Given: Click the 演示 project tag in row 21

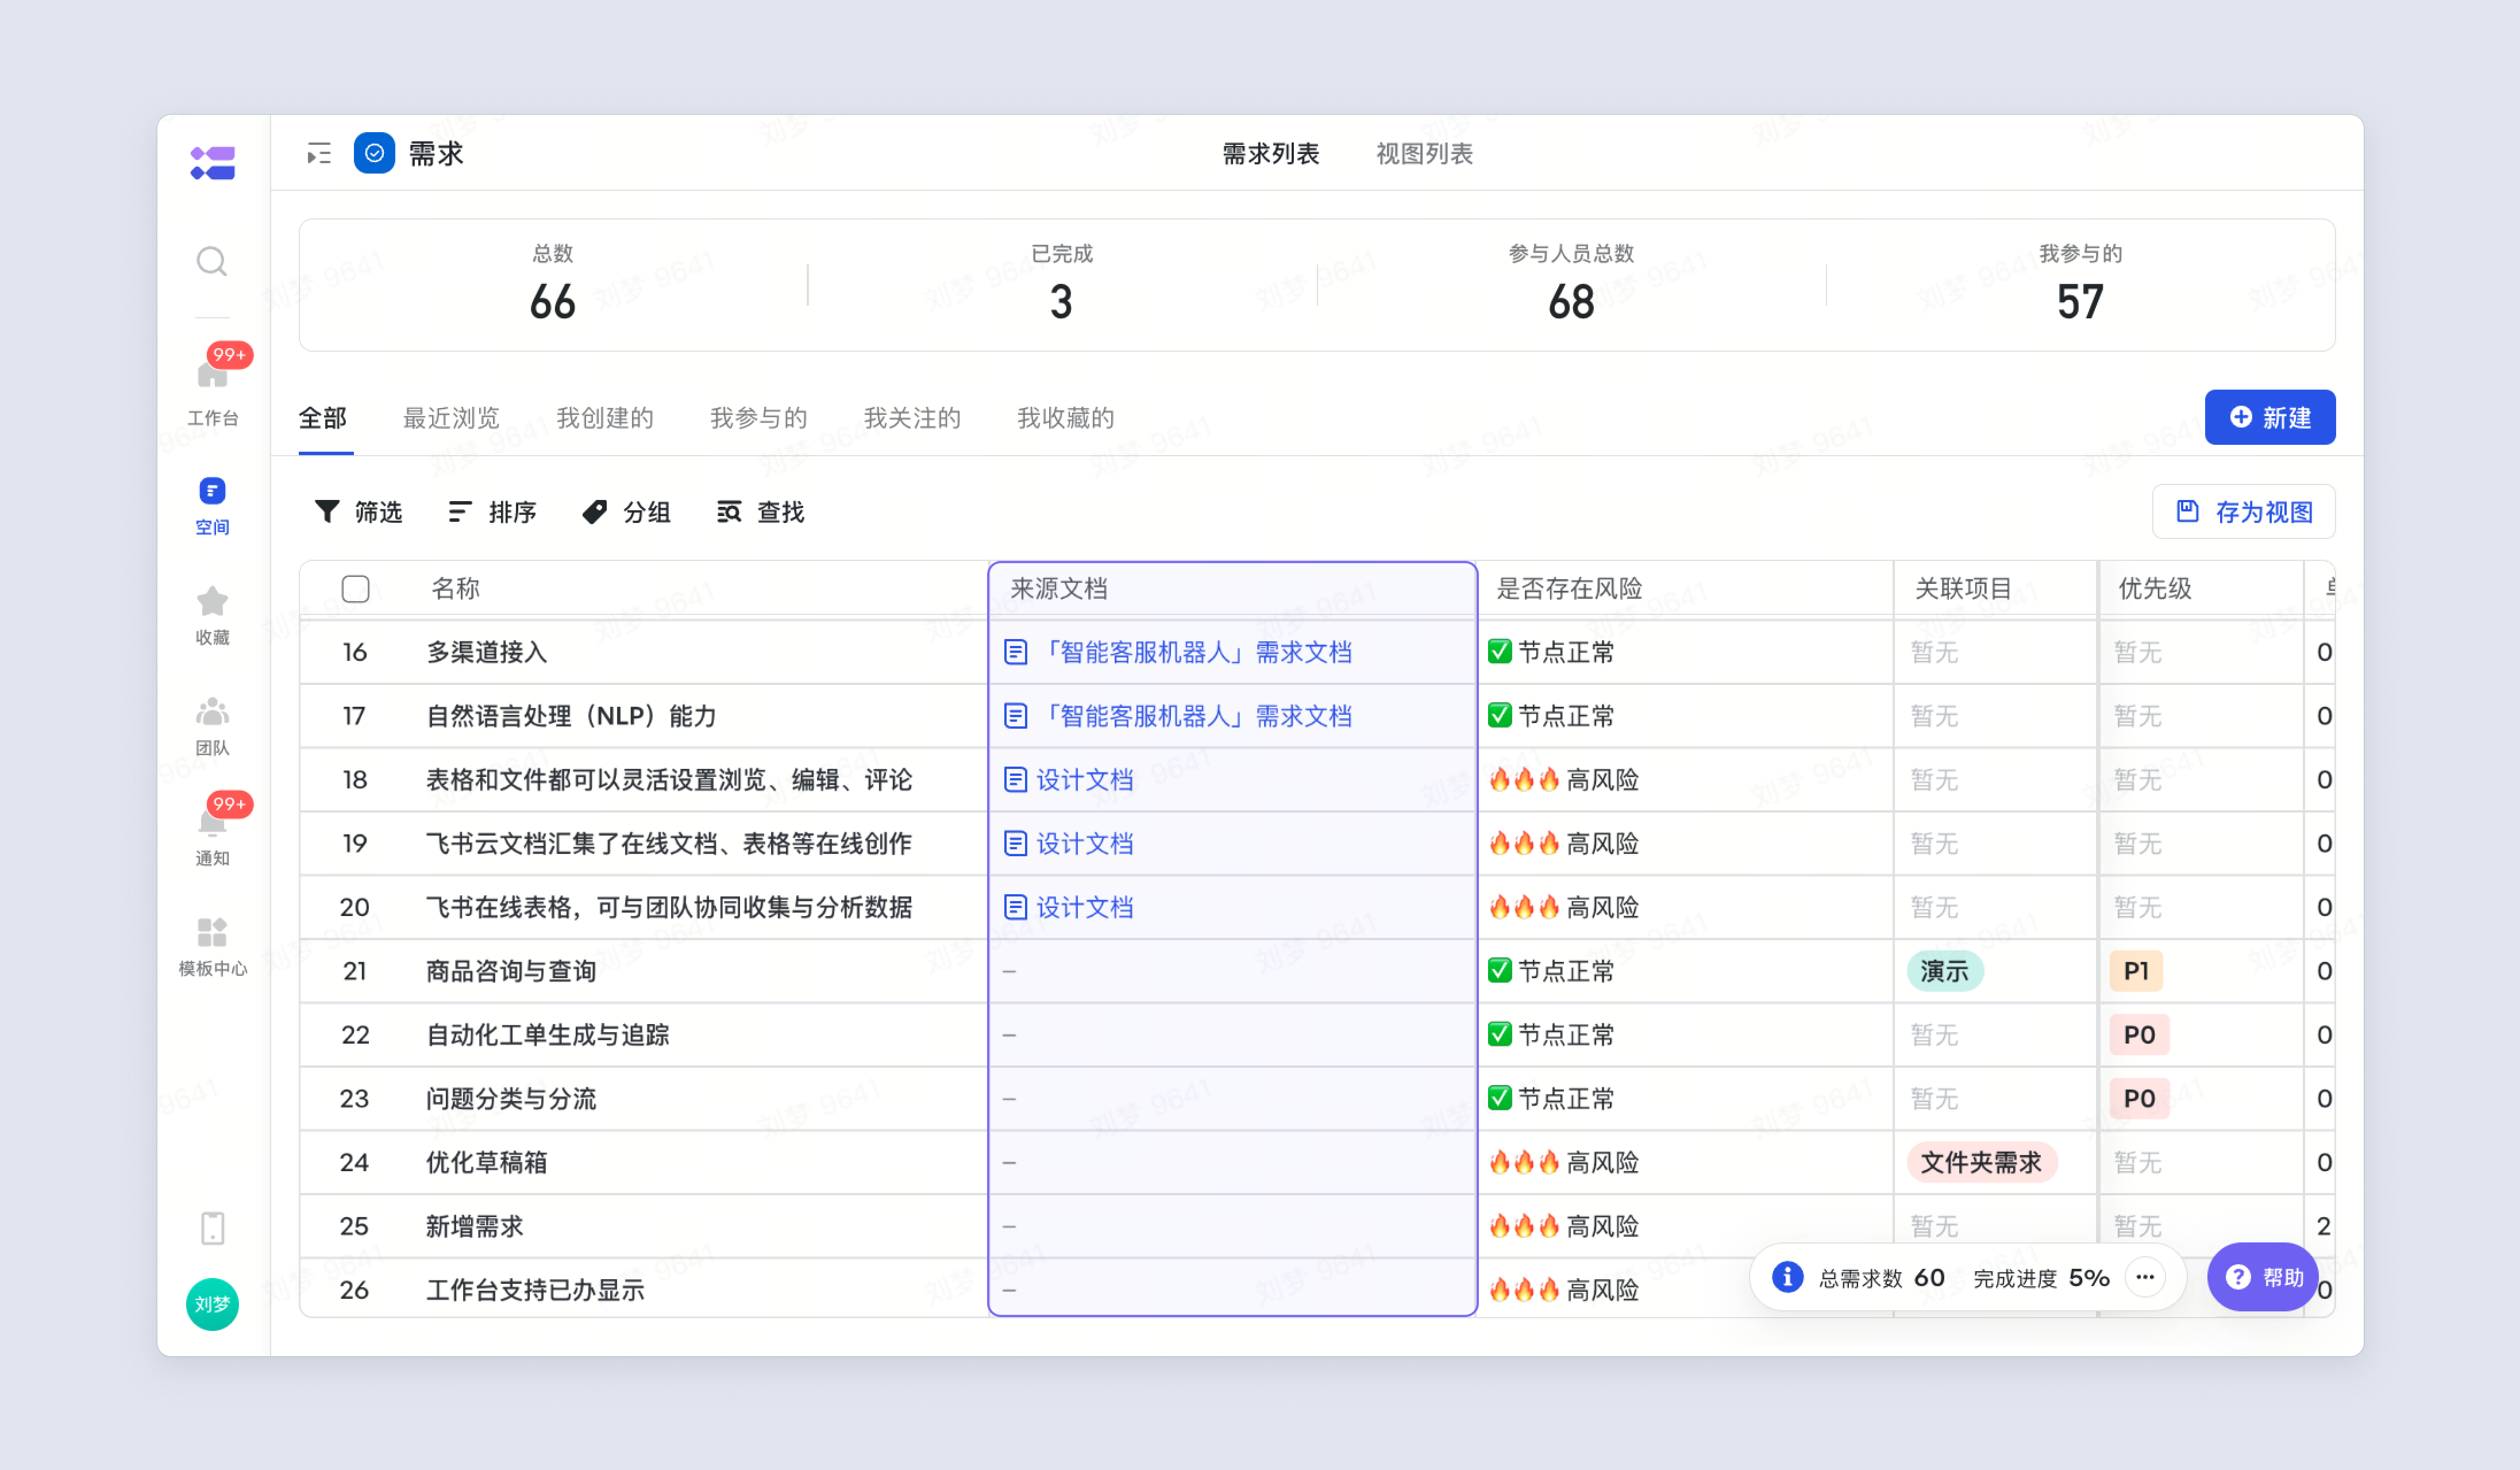Looking at the screenshot, I should tap(1944, 971).
